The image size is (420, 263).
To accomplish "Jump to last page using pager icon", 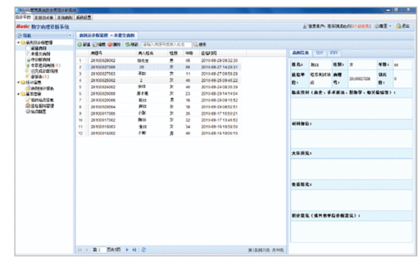I will coord(134,250).
